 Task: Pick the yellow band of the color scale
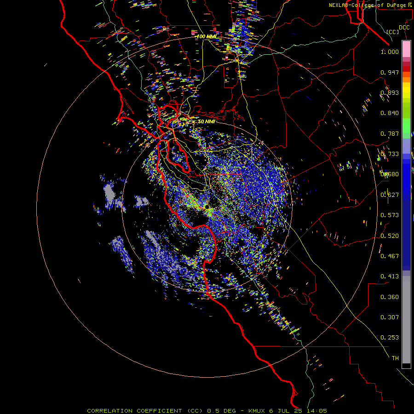406,90
